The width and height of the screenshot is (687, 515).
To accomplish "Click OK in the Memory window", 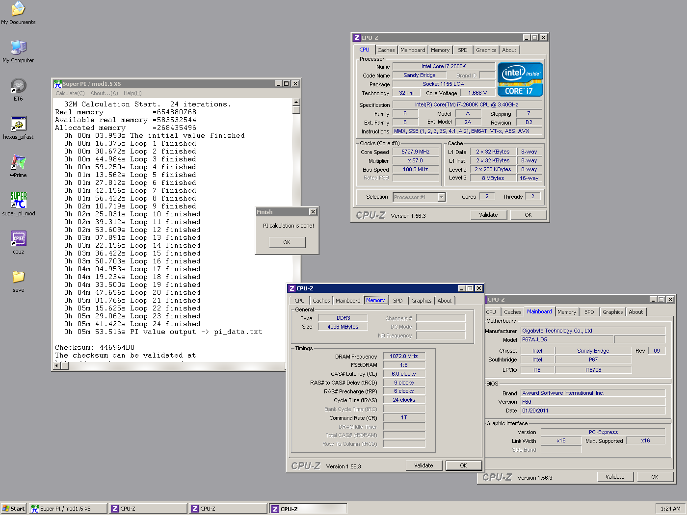I will click(463, 465).
